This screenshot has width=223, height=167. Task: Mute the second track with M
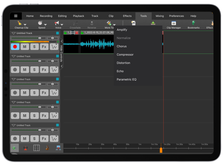tap(25, 70)
